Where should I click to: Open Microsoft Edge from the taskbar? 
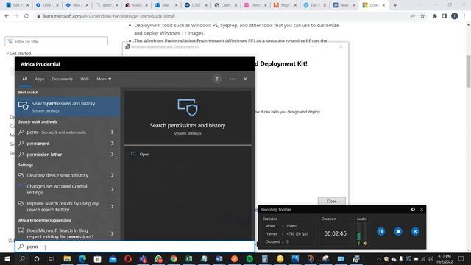(x=82, y=258)
